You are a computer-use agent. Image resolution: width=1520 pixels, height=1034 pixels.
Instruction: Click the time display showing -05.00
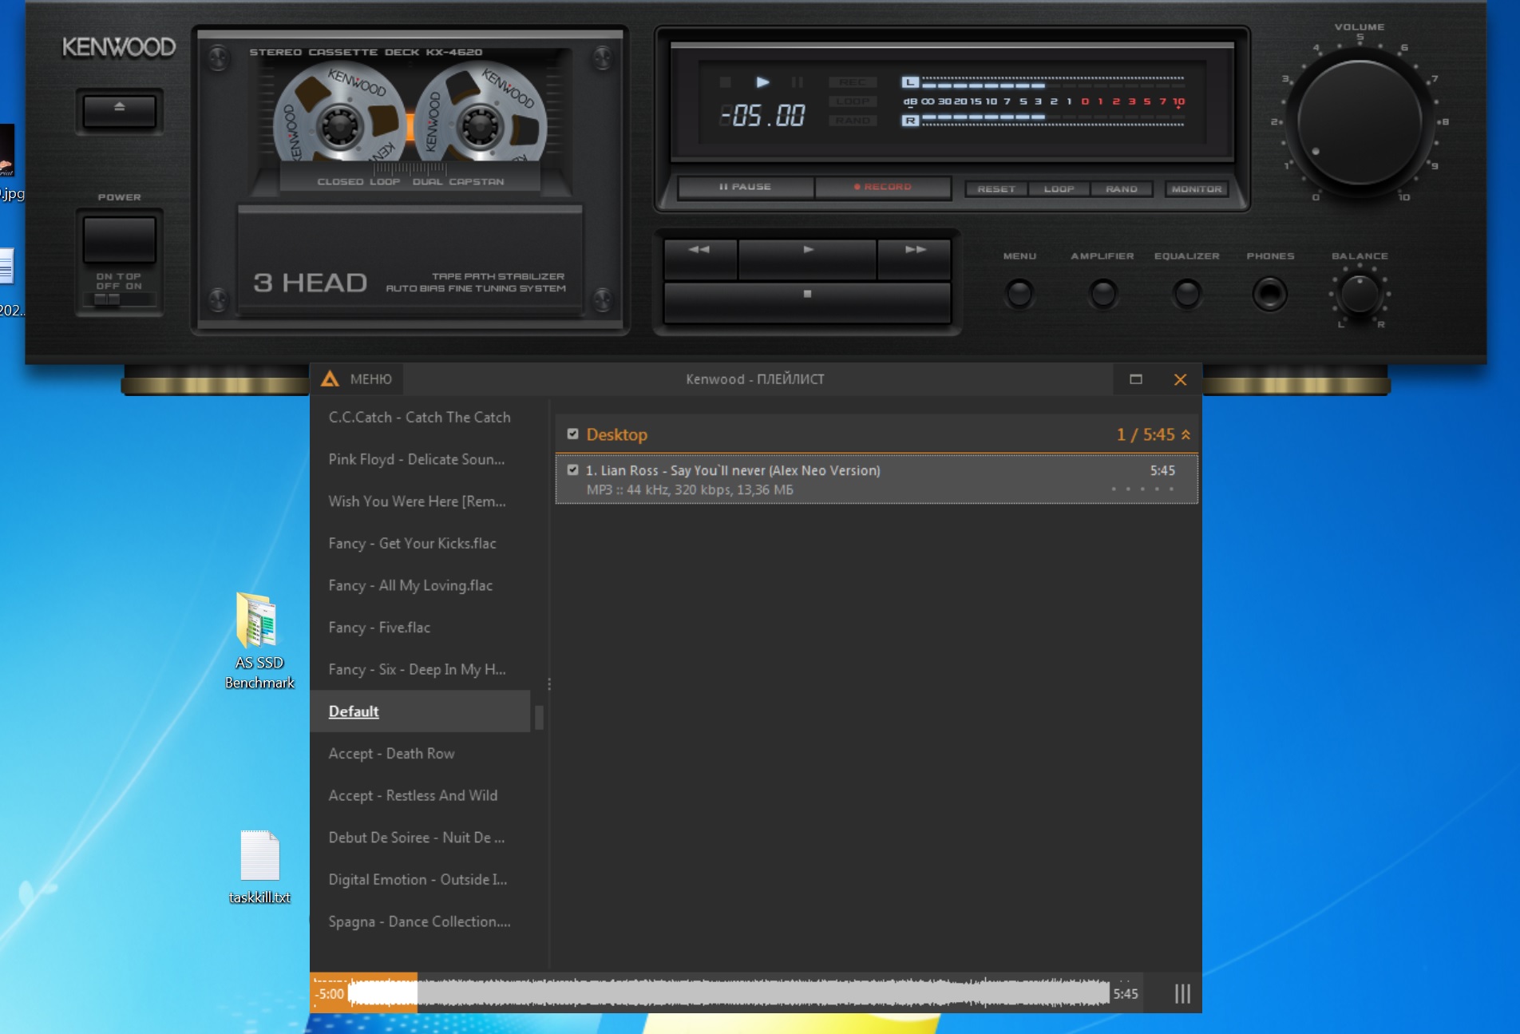762,117
